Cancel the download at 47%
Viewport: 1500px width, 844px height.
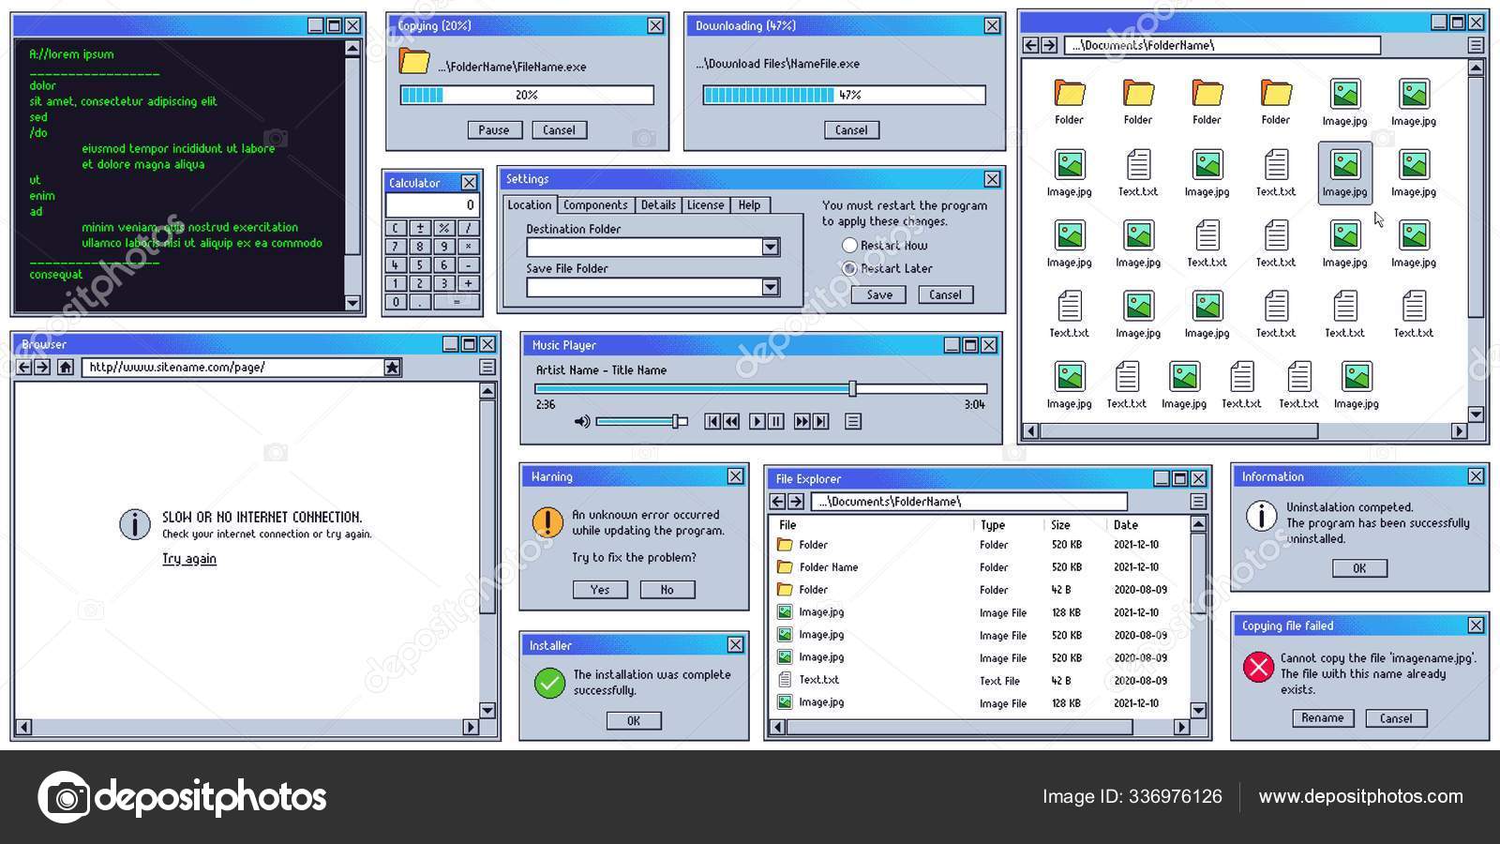(x=851, y=130)
